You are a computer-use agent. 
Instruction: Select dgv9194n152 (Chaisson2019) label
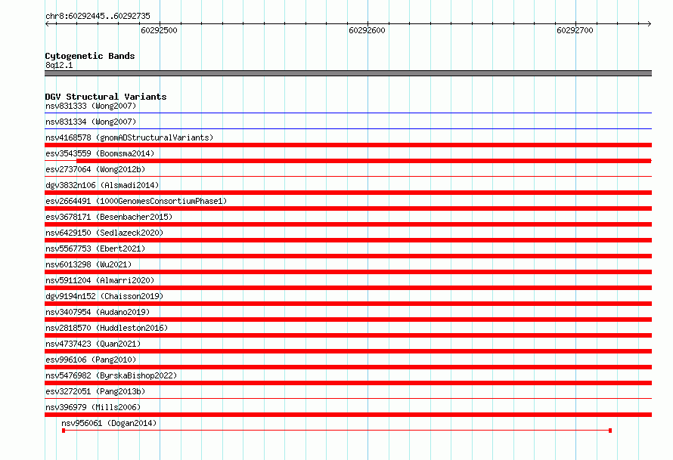coord(104,296)
